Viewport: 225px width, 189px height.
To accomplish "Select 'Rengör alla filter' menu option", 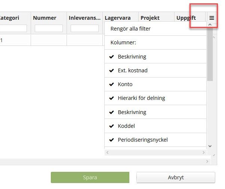I will coord(131,29).
